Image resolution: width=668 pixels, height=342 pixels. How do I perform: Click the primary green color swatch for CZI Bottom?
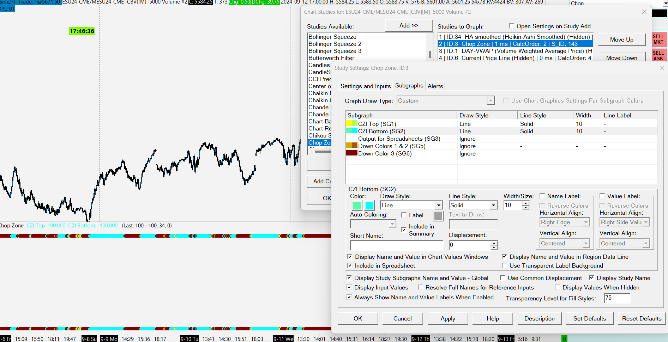coord(357,206)
